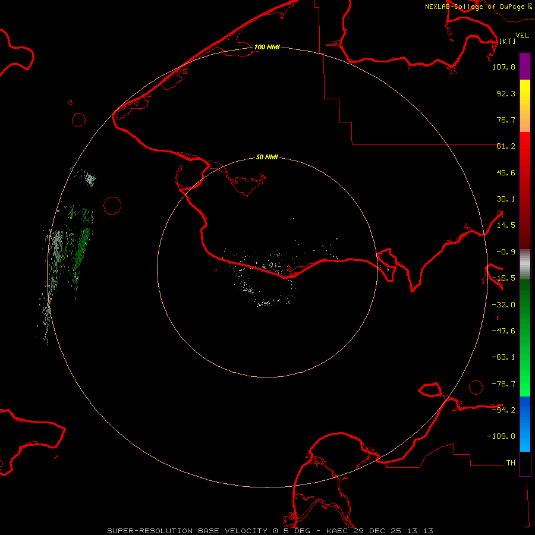The image size is (535, 535).
Task: Click the 76.7 velocity scale value
Action: (506, 119)
